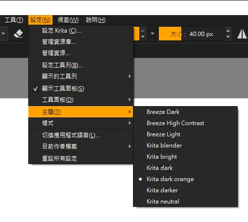Select 管理資源... menu entry
Viewport: 248px width, 222px height.
(81, 53)
